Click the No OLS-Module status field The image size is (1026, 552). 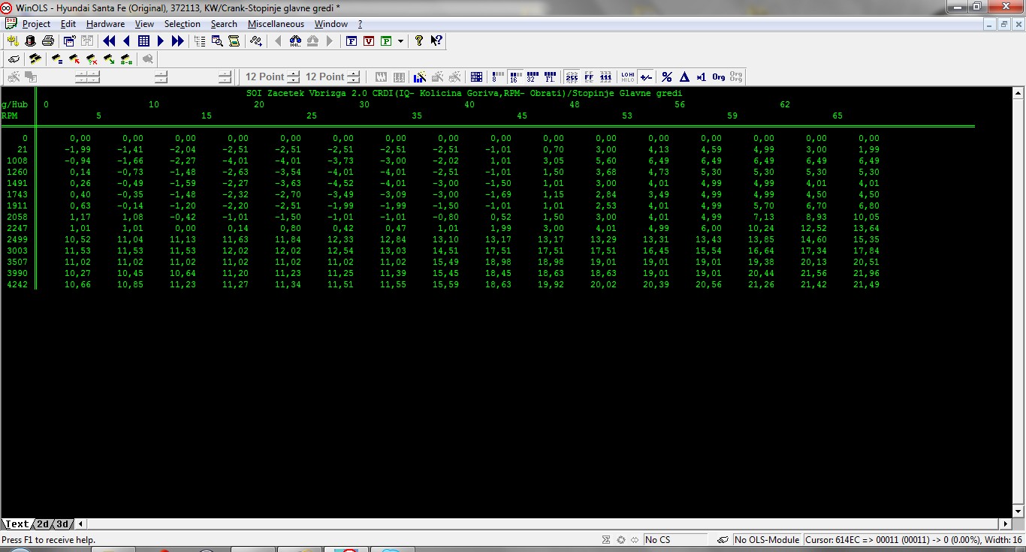click(767, 539)
